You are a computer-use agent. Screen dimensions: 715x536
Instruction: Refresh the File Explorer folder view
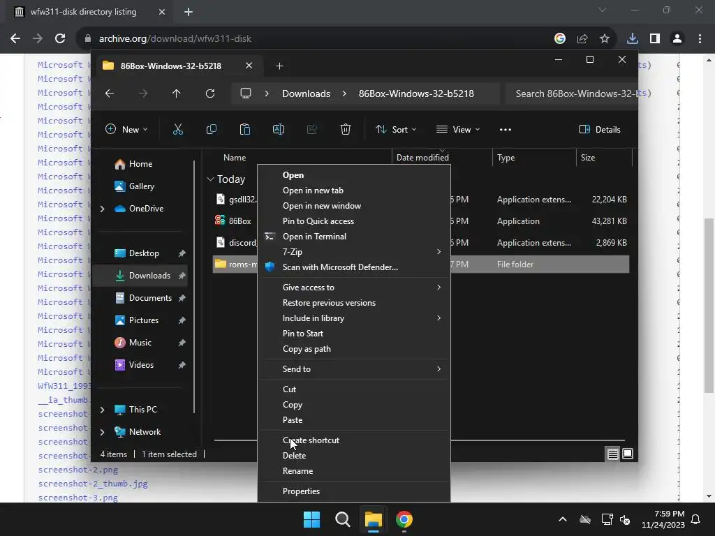209,94
